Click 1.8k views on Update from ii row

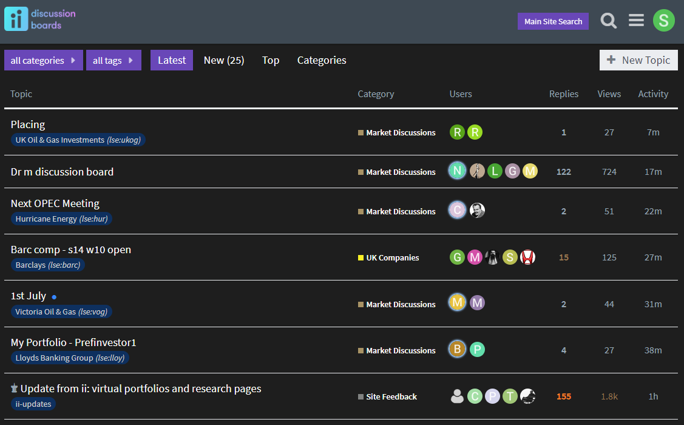pos(609,396)
